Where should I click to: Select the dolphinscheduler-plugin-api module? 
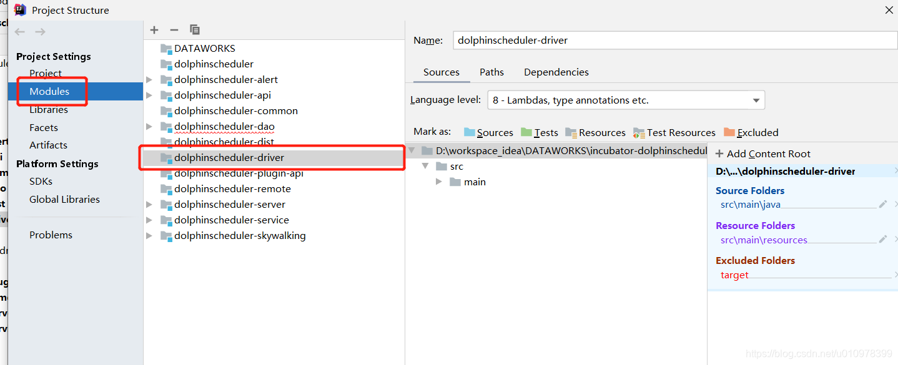[239, 173]
